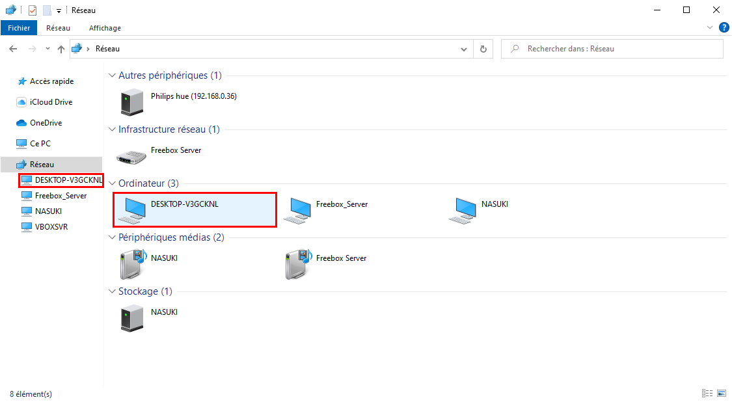Expand the address bar history dropdown
The height and width of the screenshot is (402, 732).
pos(463,49)
